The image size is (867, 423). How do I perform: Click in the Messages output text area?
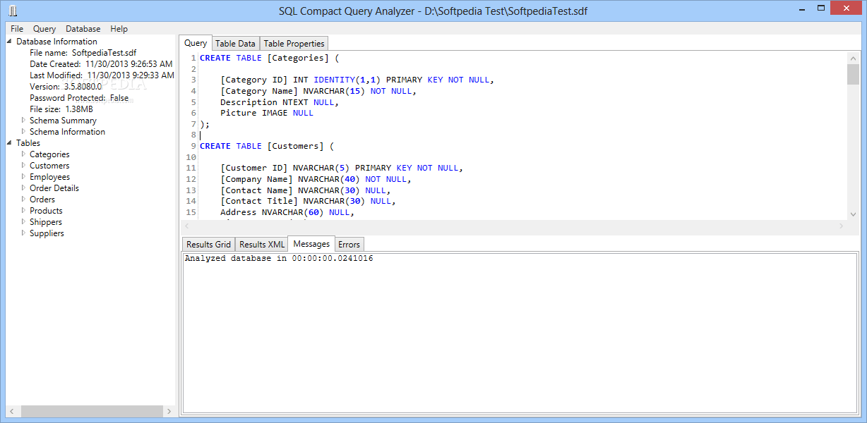(x=521, y=333)
